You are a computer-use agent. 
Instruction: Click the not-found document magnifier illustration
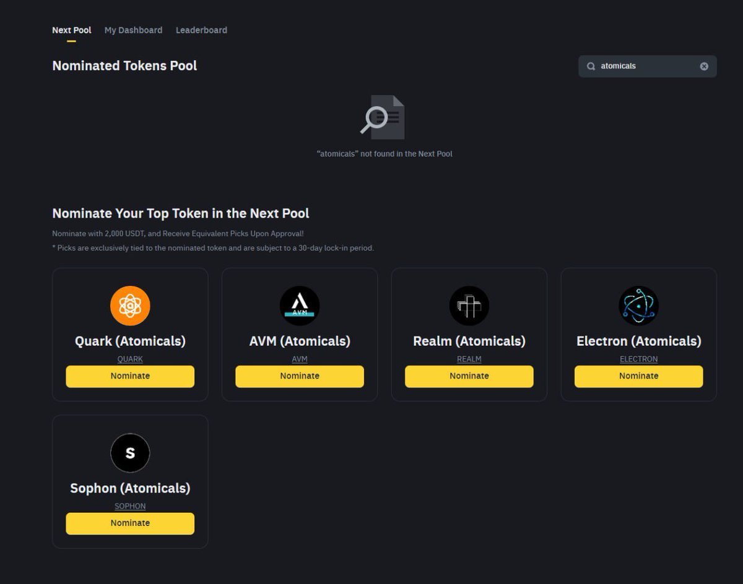pyautogui.click(x=383, y=116)
